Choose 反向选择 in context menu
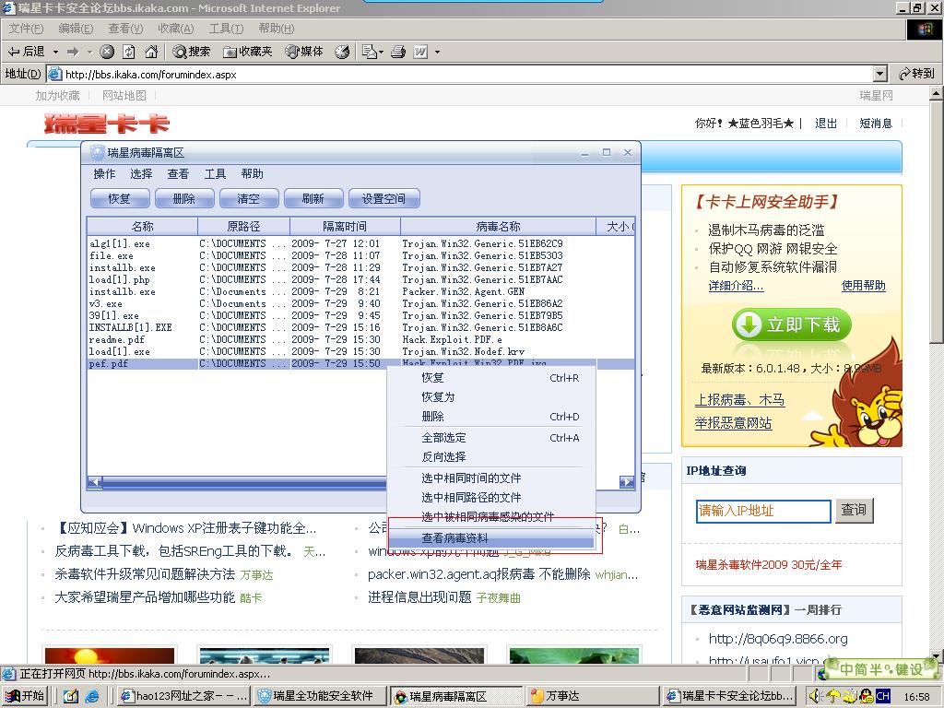 coord(492,457)
